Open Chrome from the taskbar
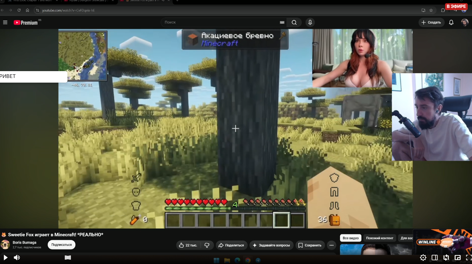This screenshot has height=264, width=472. (x=248, y=260)
